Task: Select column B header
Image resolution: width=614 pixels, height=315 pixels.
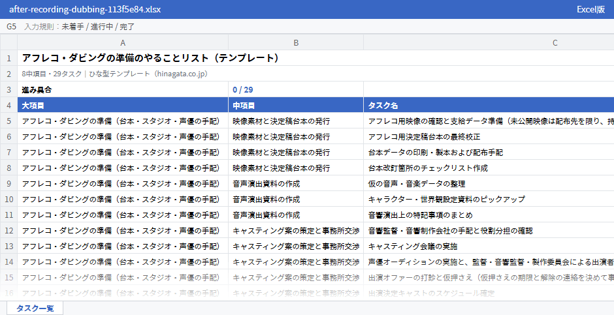Action: pos(296,42)
